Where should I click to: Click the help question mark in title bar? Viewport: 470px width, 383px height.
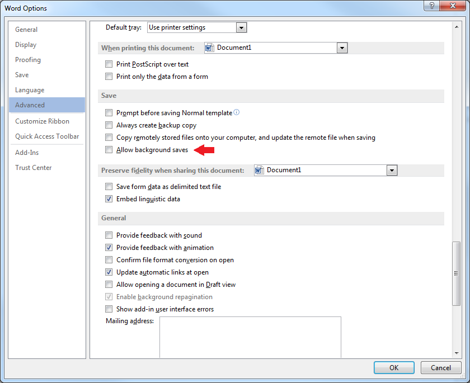pos(431,6)
